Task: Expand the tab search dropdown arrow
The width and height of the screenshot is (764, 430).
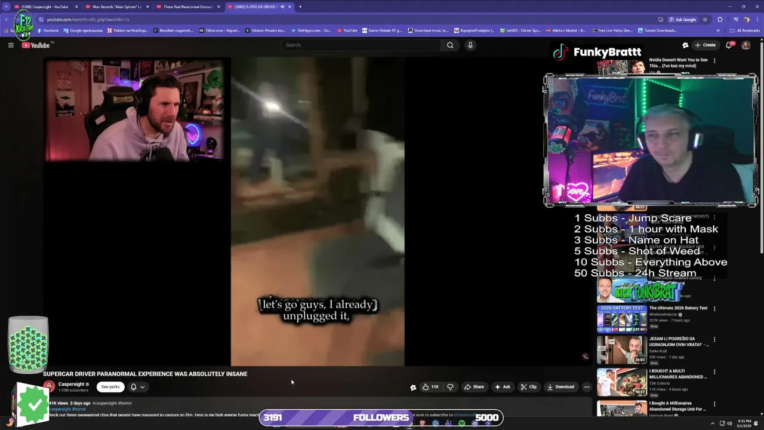Action: point(6,7)
